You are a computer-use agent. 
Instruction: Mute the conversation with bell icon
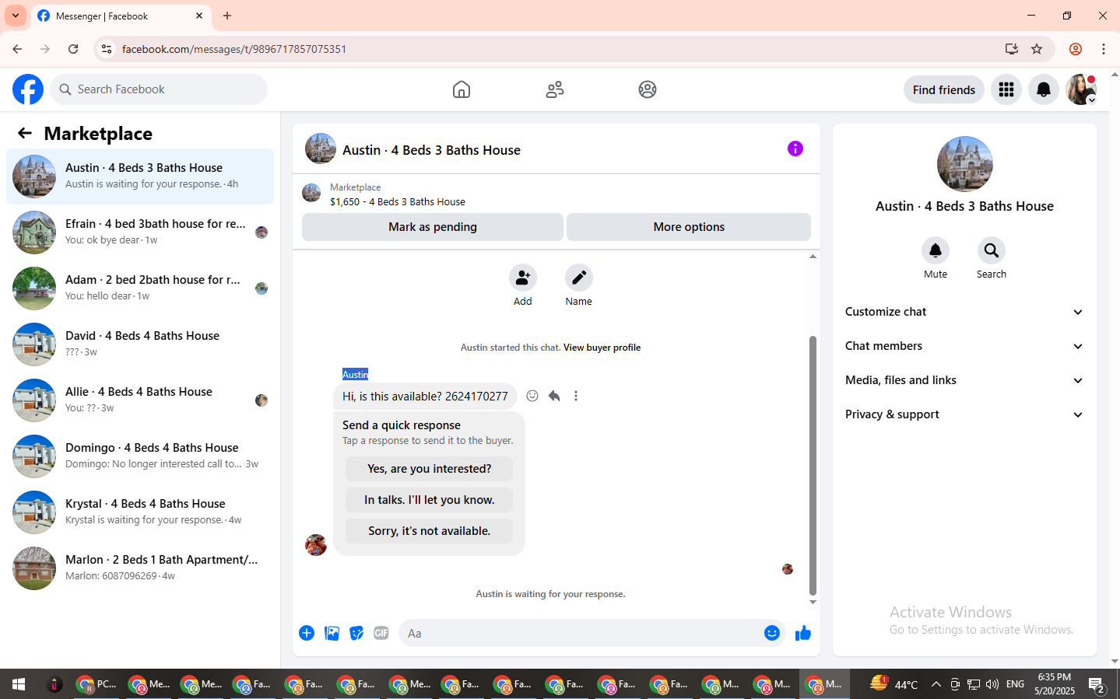pyautogui.click(x=936, y=250)
